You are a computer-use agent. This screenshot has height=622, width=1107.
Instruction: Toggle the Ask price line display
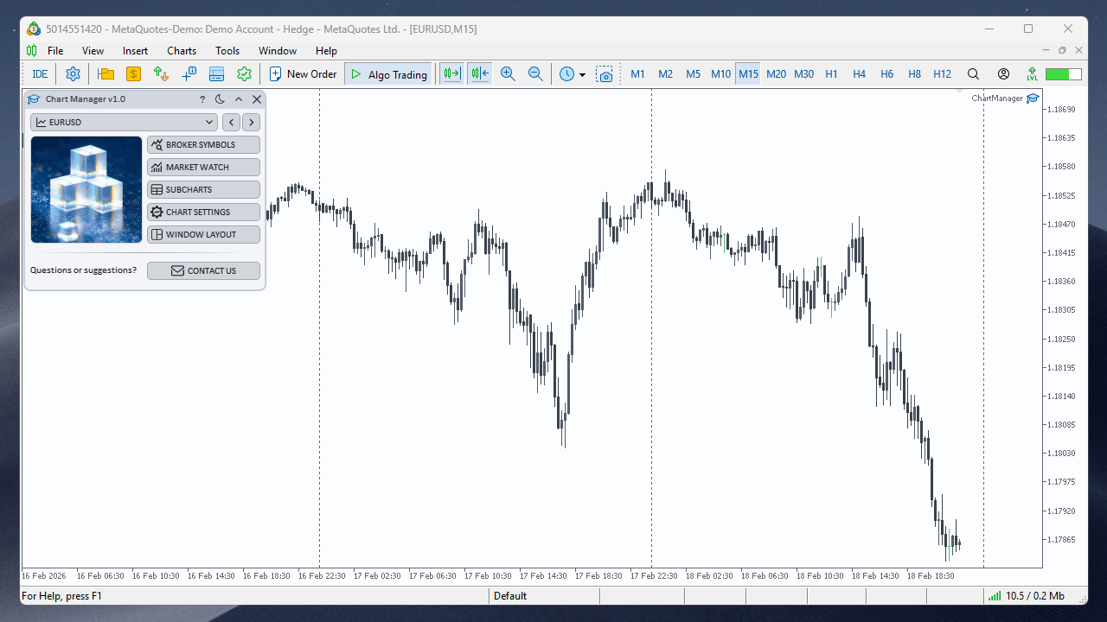[x=479, y=73]
